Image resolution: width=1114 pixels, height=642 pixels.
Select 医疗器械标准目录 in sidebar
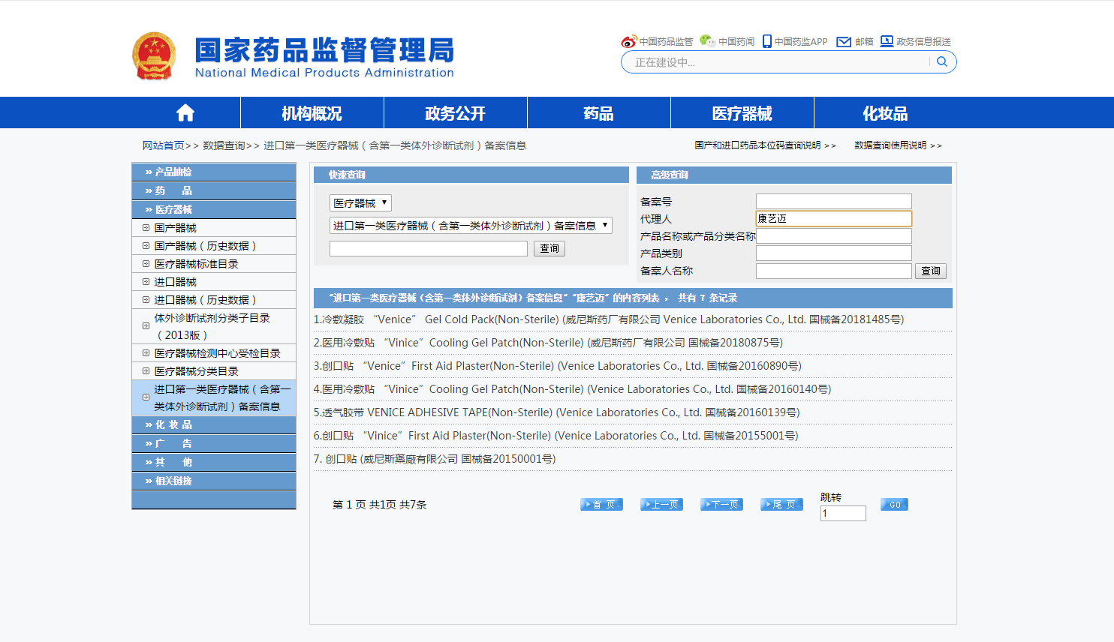click(196, 264)
